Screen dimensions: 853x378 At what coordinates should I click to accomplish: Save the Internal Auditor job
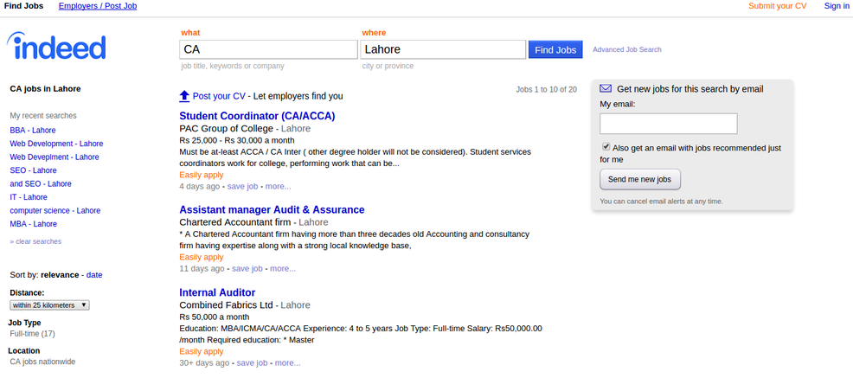pyautogui.click(x=253, y=363)
